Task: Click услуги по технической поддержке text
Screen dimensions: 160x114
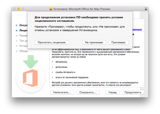Action: click(x=72, y=77)
